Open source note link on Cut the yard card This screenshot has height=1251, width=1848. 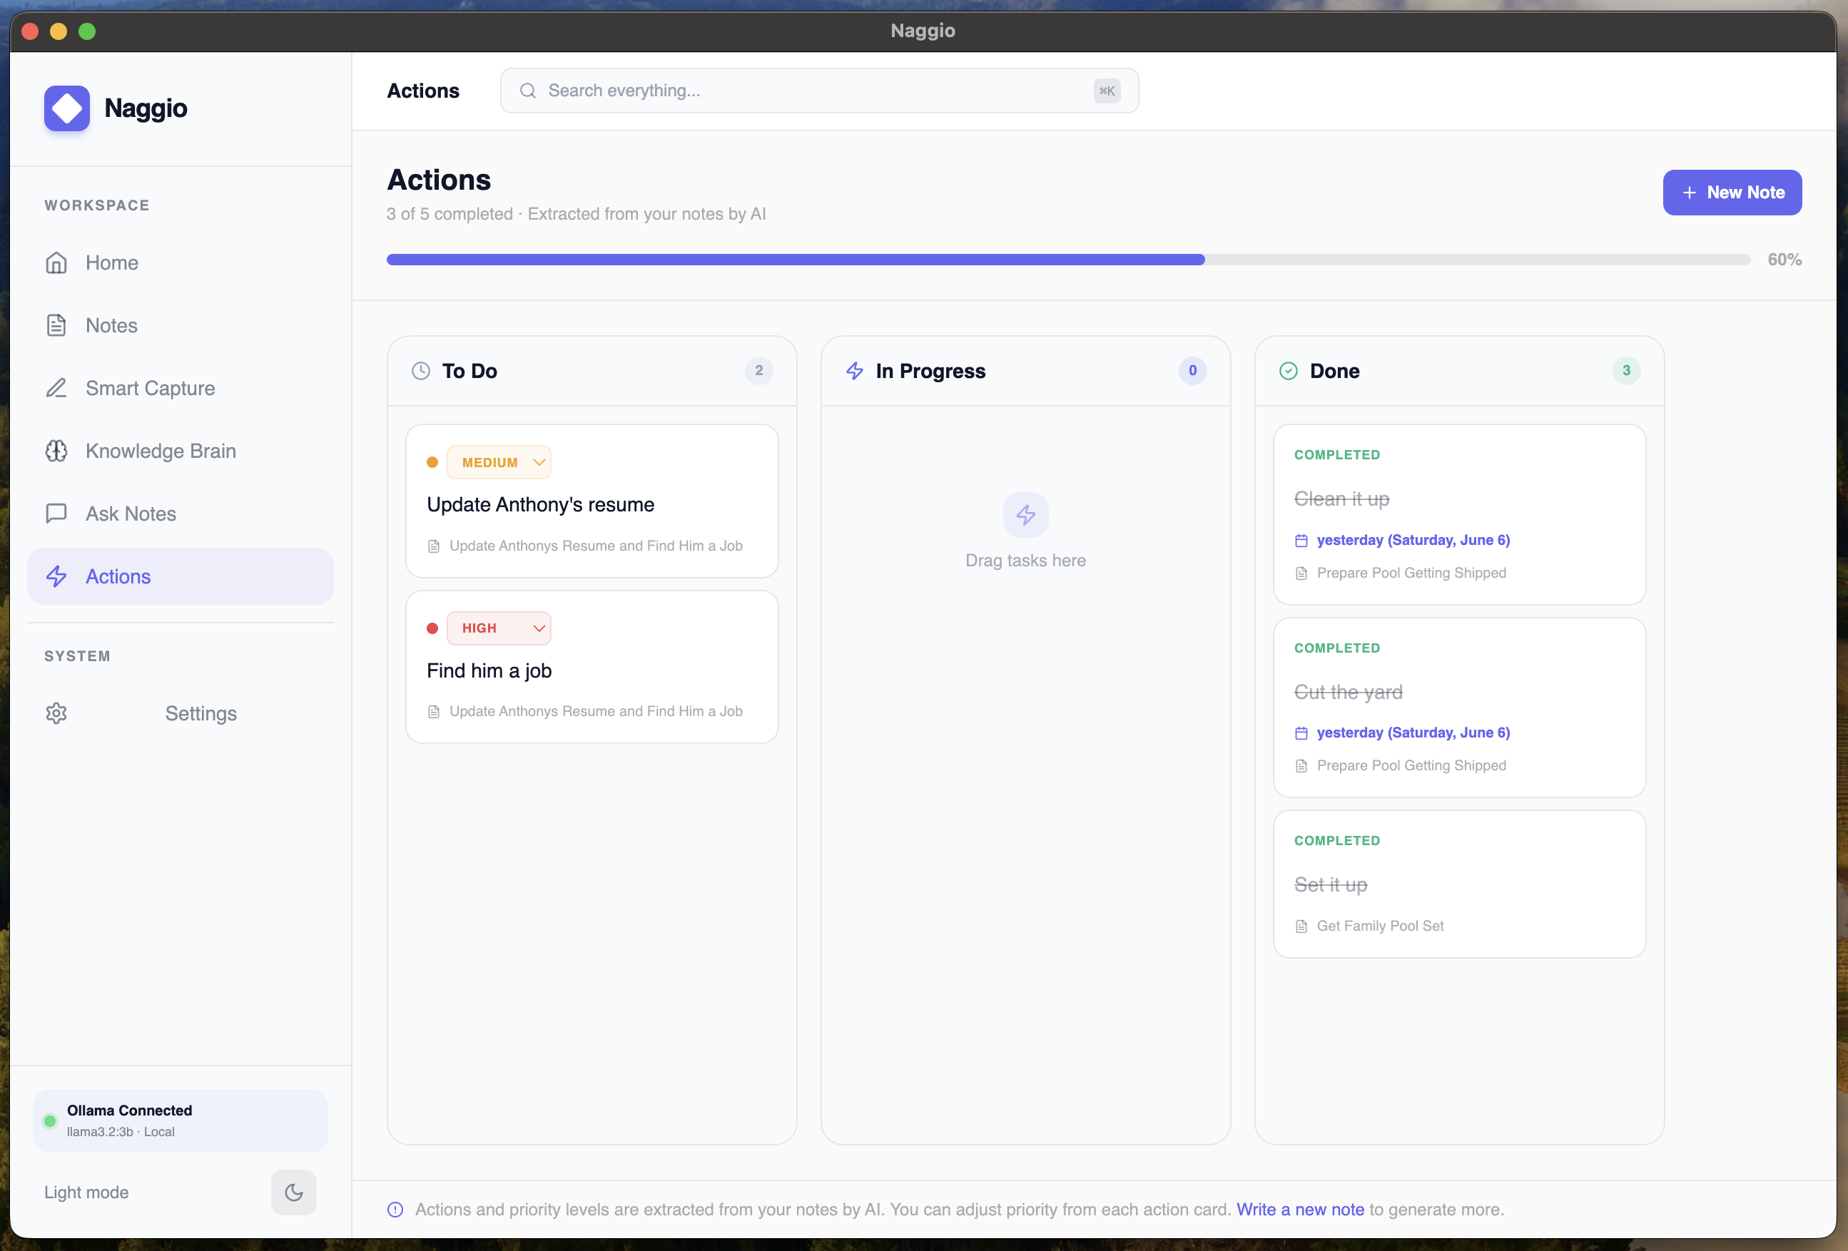1411,765
